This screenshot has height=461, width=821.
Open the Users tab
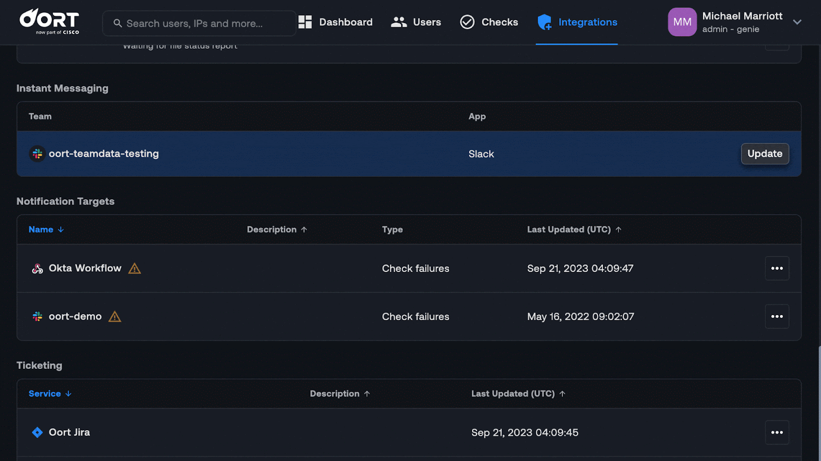[x=416, y=22]
